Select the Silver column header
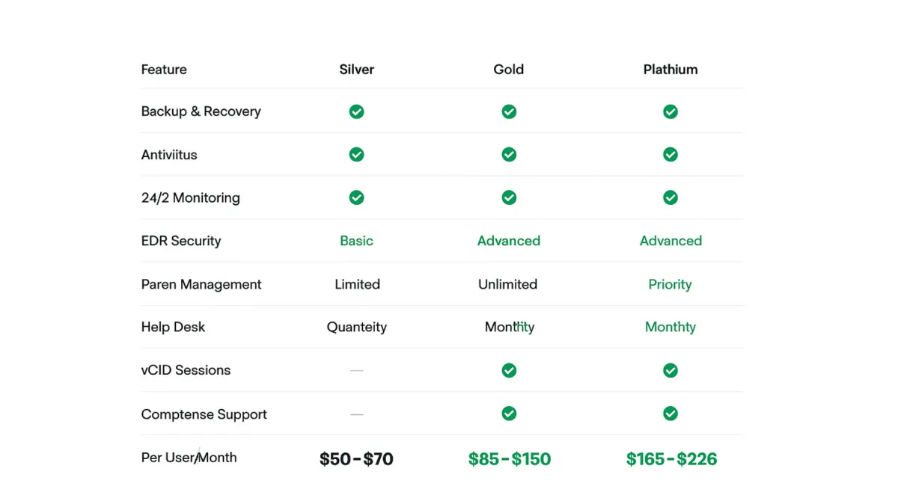The width and height of the screenshot is (898, 504). click(x=356, y=70)
